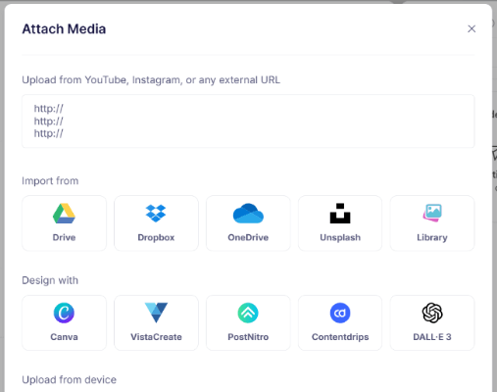Select the 'Upload from device' label
Image resolution: width=497 pixels, height=392 pixels.
point(69,379)
